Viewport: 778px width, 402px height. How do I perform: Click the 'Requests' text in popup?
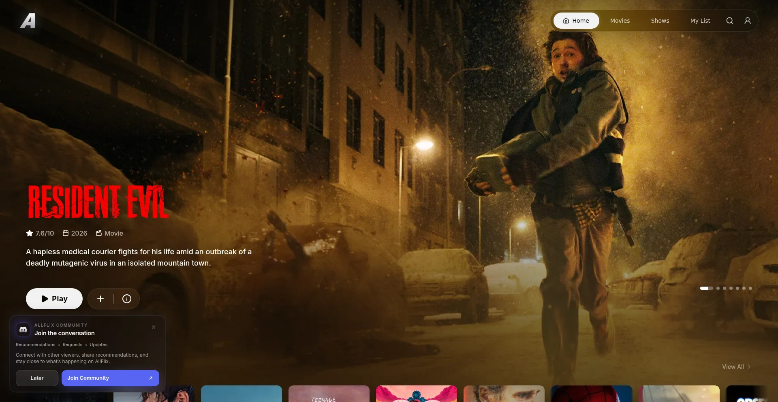coord(73,345)
